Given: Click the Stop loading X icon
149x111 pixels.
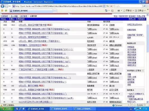Looking at the screenshot, I should point(111,6).
